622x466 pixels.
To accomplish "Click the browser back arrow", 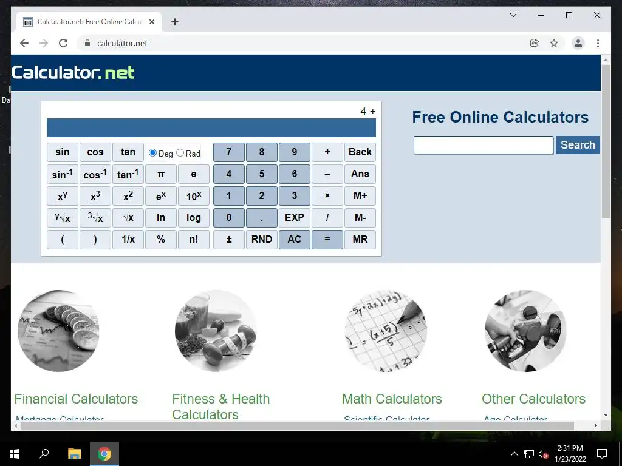I will [24, 43].
